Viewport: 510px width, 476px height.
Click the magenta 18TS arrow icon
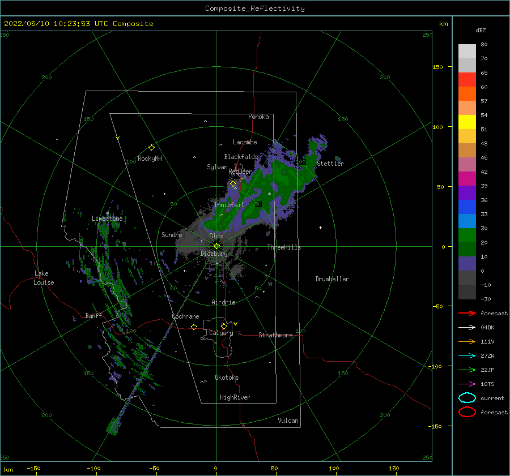[x=467, y=384]
